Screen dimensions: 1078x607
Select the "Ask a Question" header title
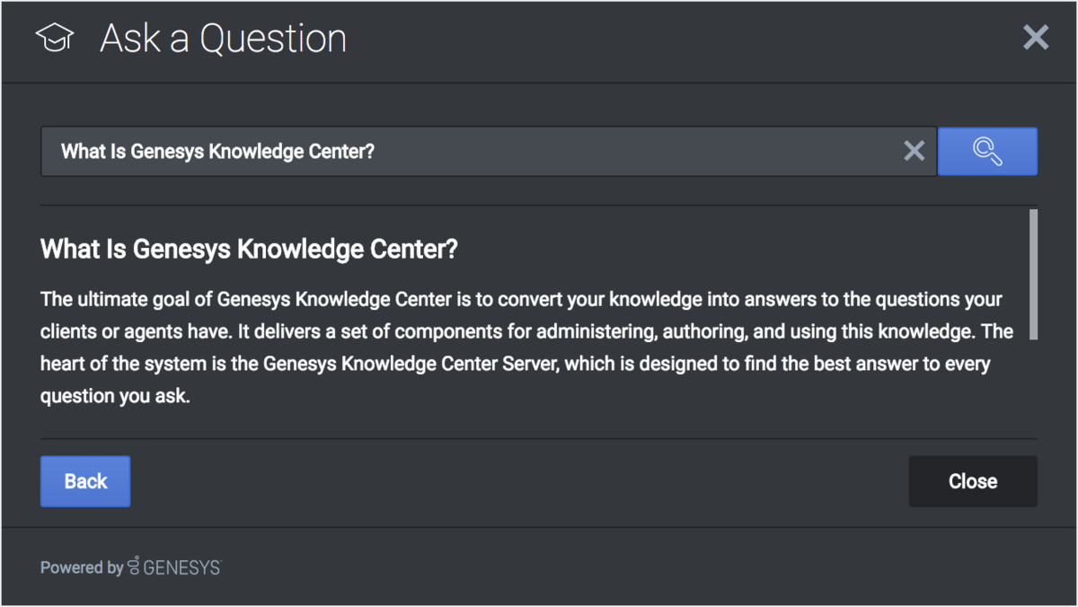point(223,39)
